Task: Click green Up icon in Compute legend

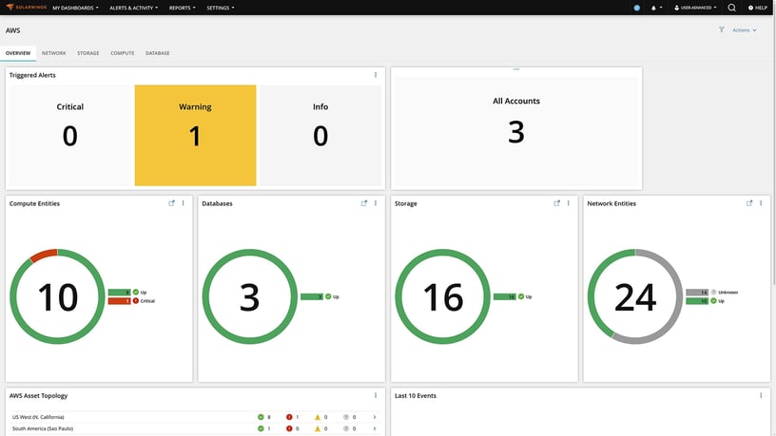Action: [136, 293]
